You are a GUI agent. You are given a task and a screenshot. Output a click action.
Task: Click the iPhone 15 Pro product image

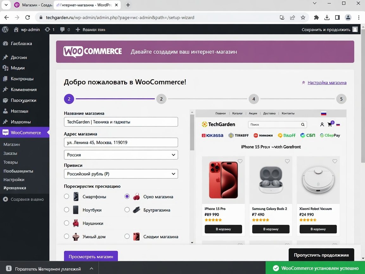(x=223, y=179)
